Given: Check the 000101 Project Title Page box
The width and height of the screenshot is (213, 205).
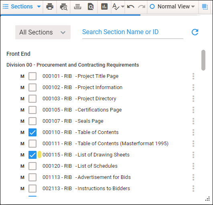Looking at the screenshot, I should tap(32, 76).
